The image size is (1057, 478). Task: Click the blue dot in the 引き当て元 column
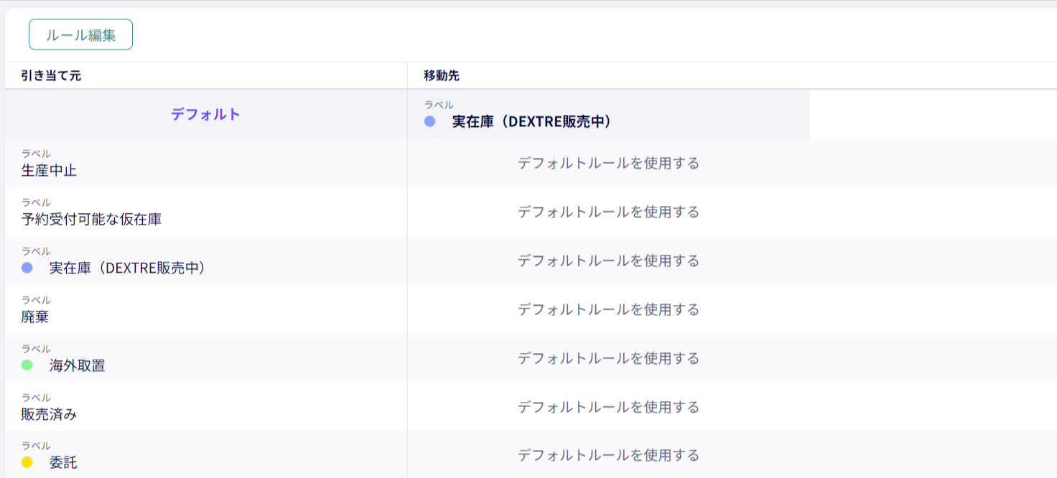pos(27,268)
